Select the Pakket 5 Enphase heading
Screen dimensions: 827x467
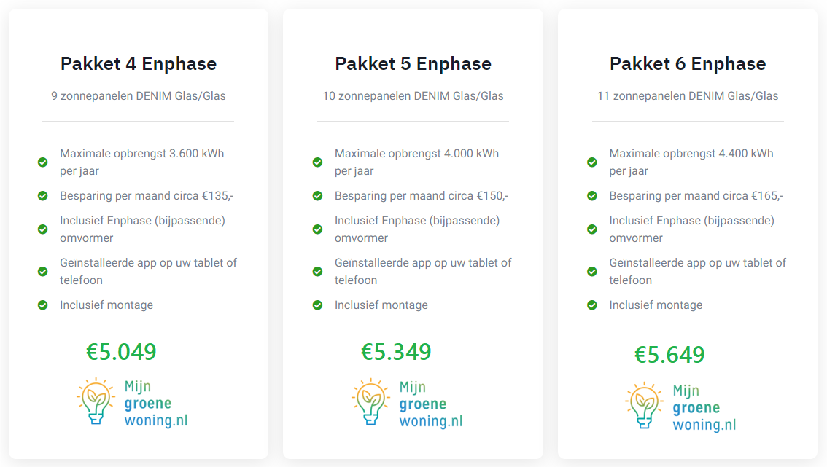[413, 63]
